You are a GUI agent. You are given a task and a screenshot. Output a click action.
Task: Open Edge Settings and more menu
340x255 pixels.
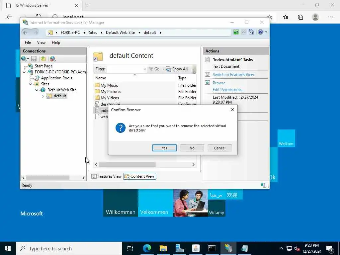(330, 17)
